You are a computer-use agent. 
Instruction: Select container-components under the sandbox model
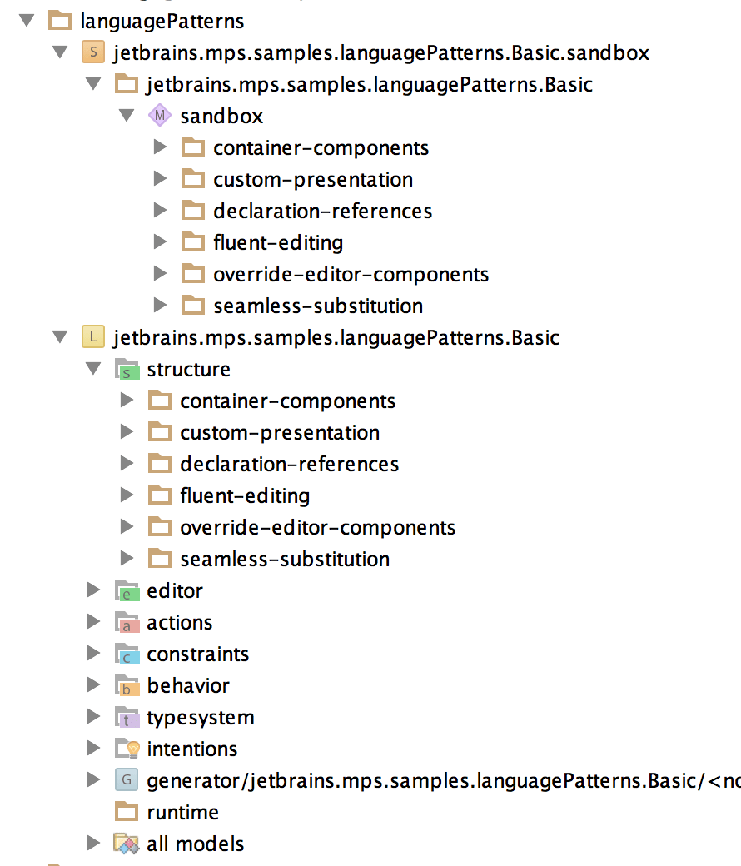click(322, 147)
